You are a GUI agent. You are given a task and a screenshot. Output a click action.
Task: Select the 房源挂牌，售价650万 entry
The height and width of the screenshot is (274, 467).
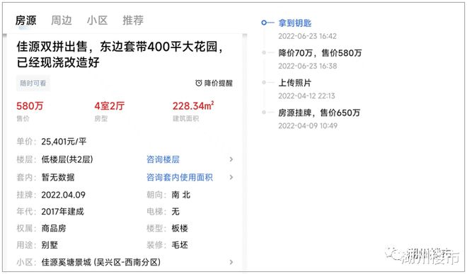tap(319, 113)
